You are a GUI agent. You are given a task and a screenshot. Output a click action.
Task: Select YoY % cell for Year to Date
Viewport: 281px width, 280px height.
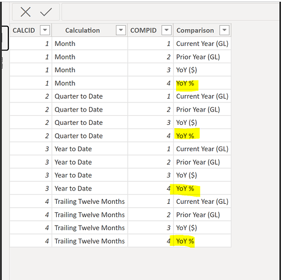(x=202, y=188)
